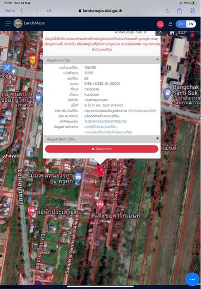The width and height of the screenshot is (201, 289).
Task: Click the search text field in popup
Action: pos(135,32)
